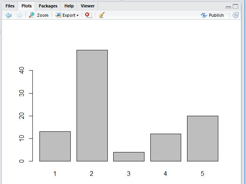Viewport: 246px width, 184px height.
Task: Click bar 3 in the bar chart
Action: [129, 157]
